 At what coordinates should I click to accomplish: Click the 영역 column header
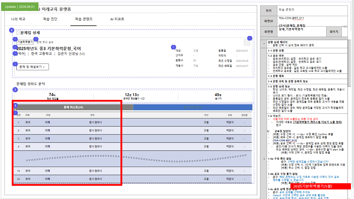92,115
